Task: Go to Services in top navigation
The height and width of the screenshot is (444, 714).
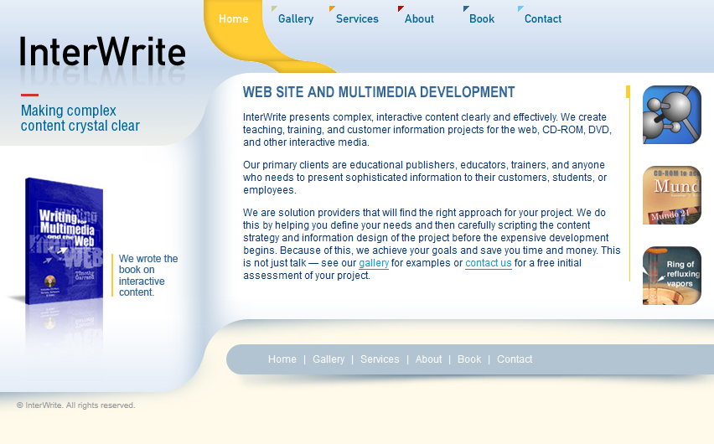Action: click(357, 18)
